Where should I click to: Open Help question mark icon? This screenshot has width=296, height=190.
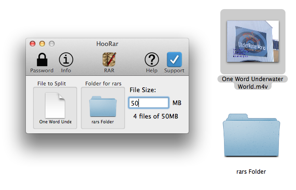151,60
